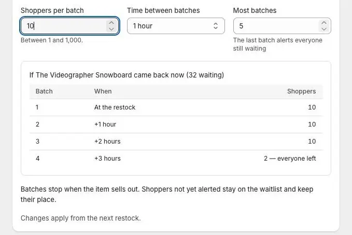Image resolution: width=352 pixels, height=235 pixels.
Task: Click shoppers count 10 in 'At the restock' row
Action: (x=312, y=107)
